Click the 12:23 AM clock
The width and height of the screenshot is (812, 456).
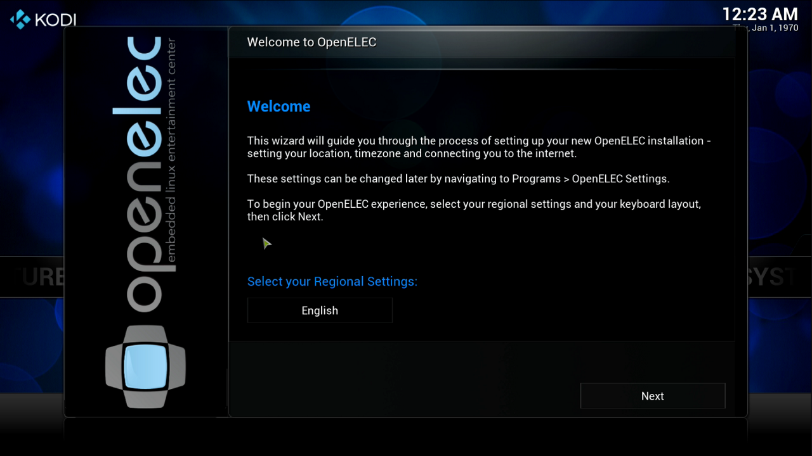760,14
